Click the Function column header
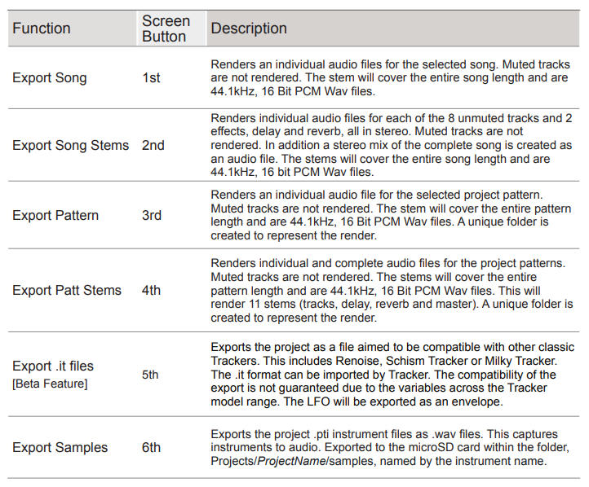The image size is (589, 487). coord(42,29)
